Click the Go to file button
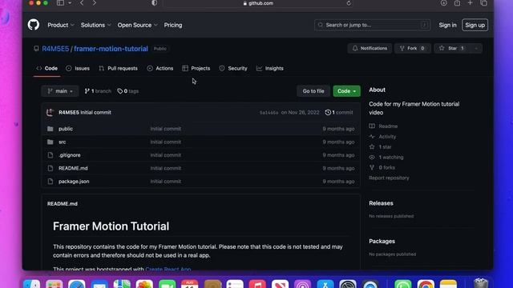The height and width of the screenshot is (288, 513). (313, 91)
